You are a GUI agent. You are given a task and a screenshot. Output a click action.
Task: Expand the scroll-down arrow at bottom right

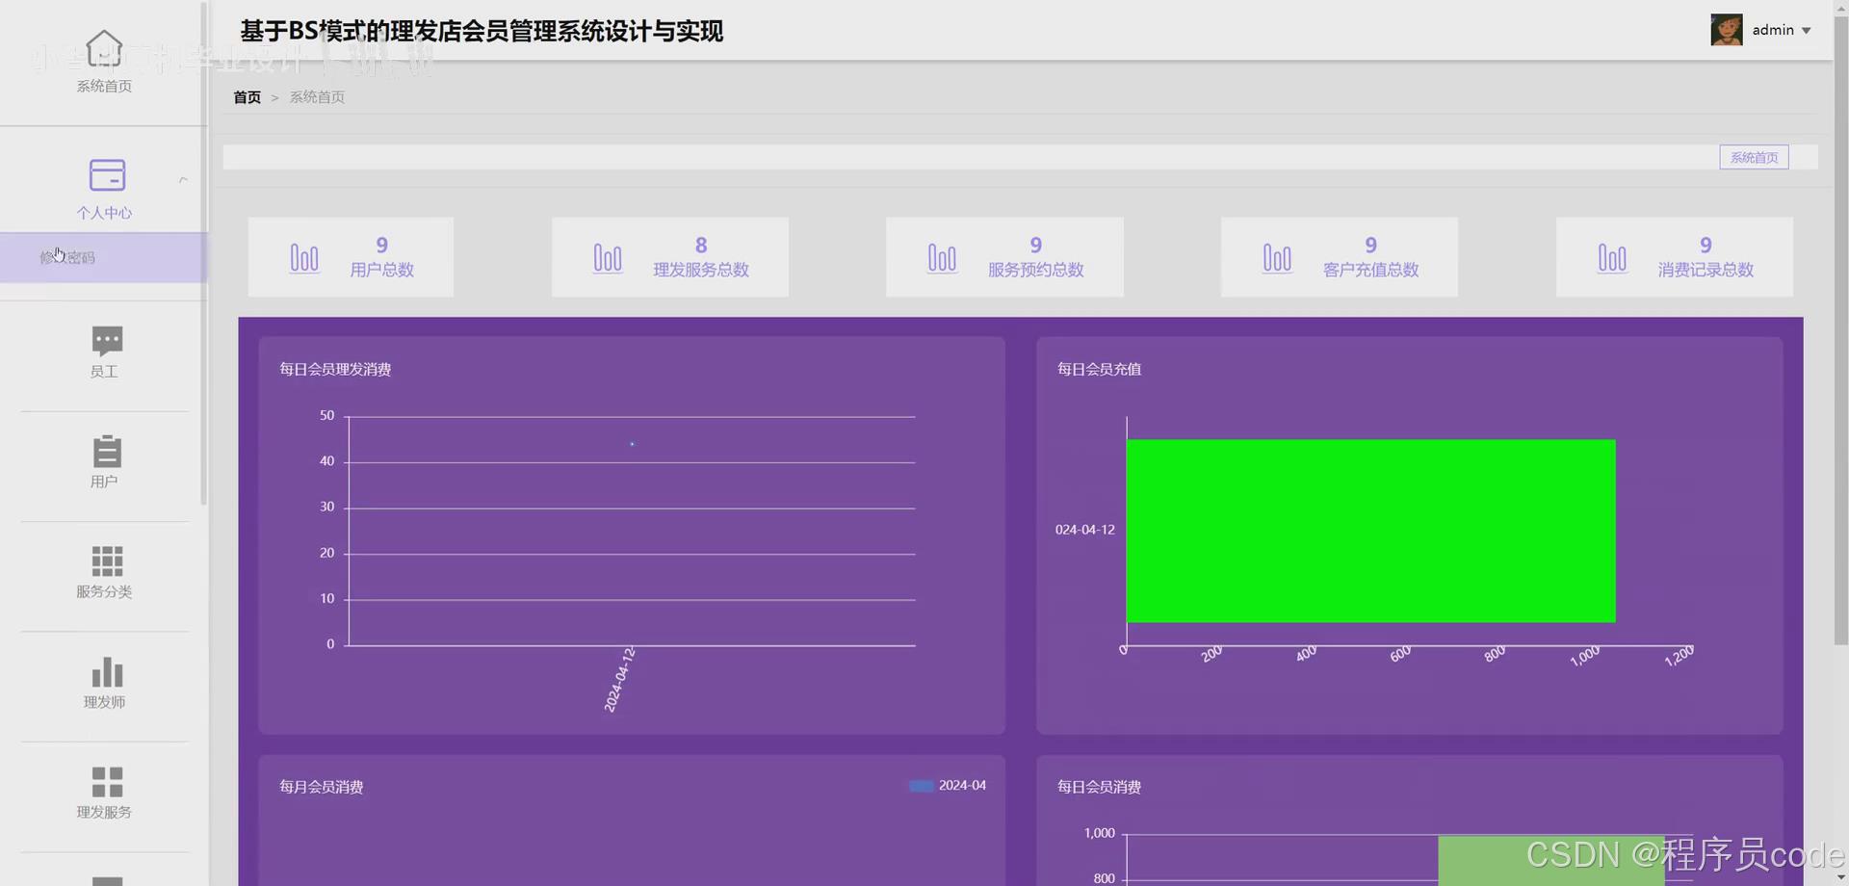click(1841, 875)
